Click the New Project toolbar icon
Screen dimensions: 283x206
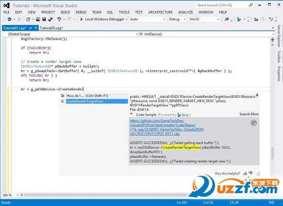coord(28,19)
